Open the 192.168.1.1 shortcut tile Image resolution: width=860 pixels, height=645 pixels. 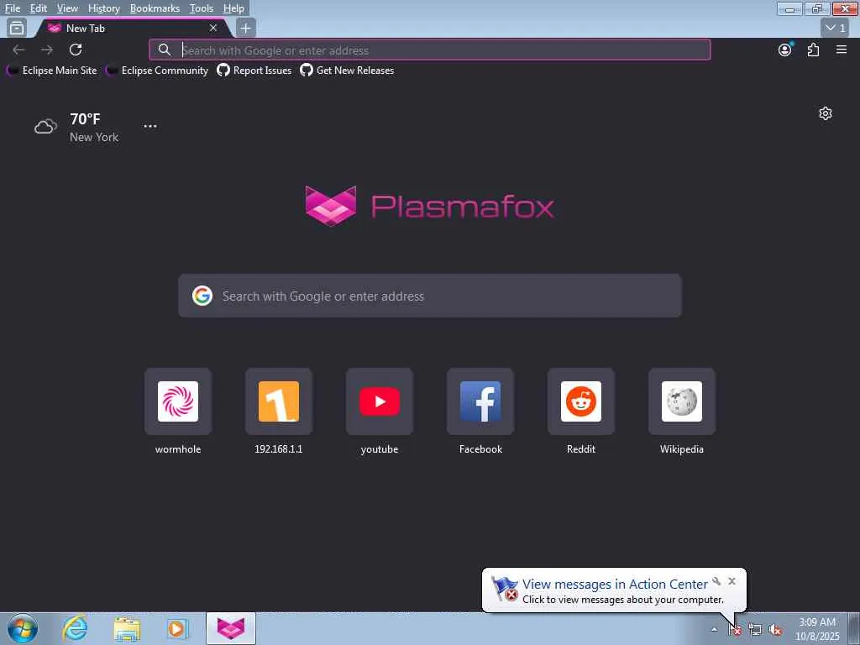[x=279, y=401]
